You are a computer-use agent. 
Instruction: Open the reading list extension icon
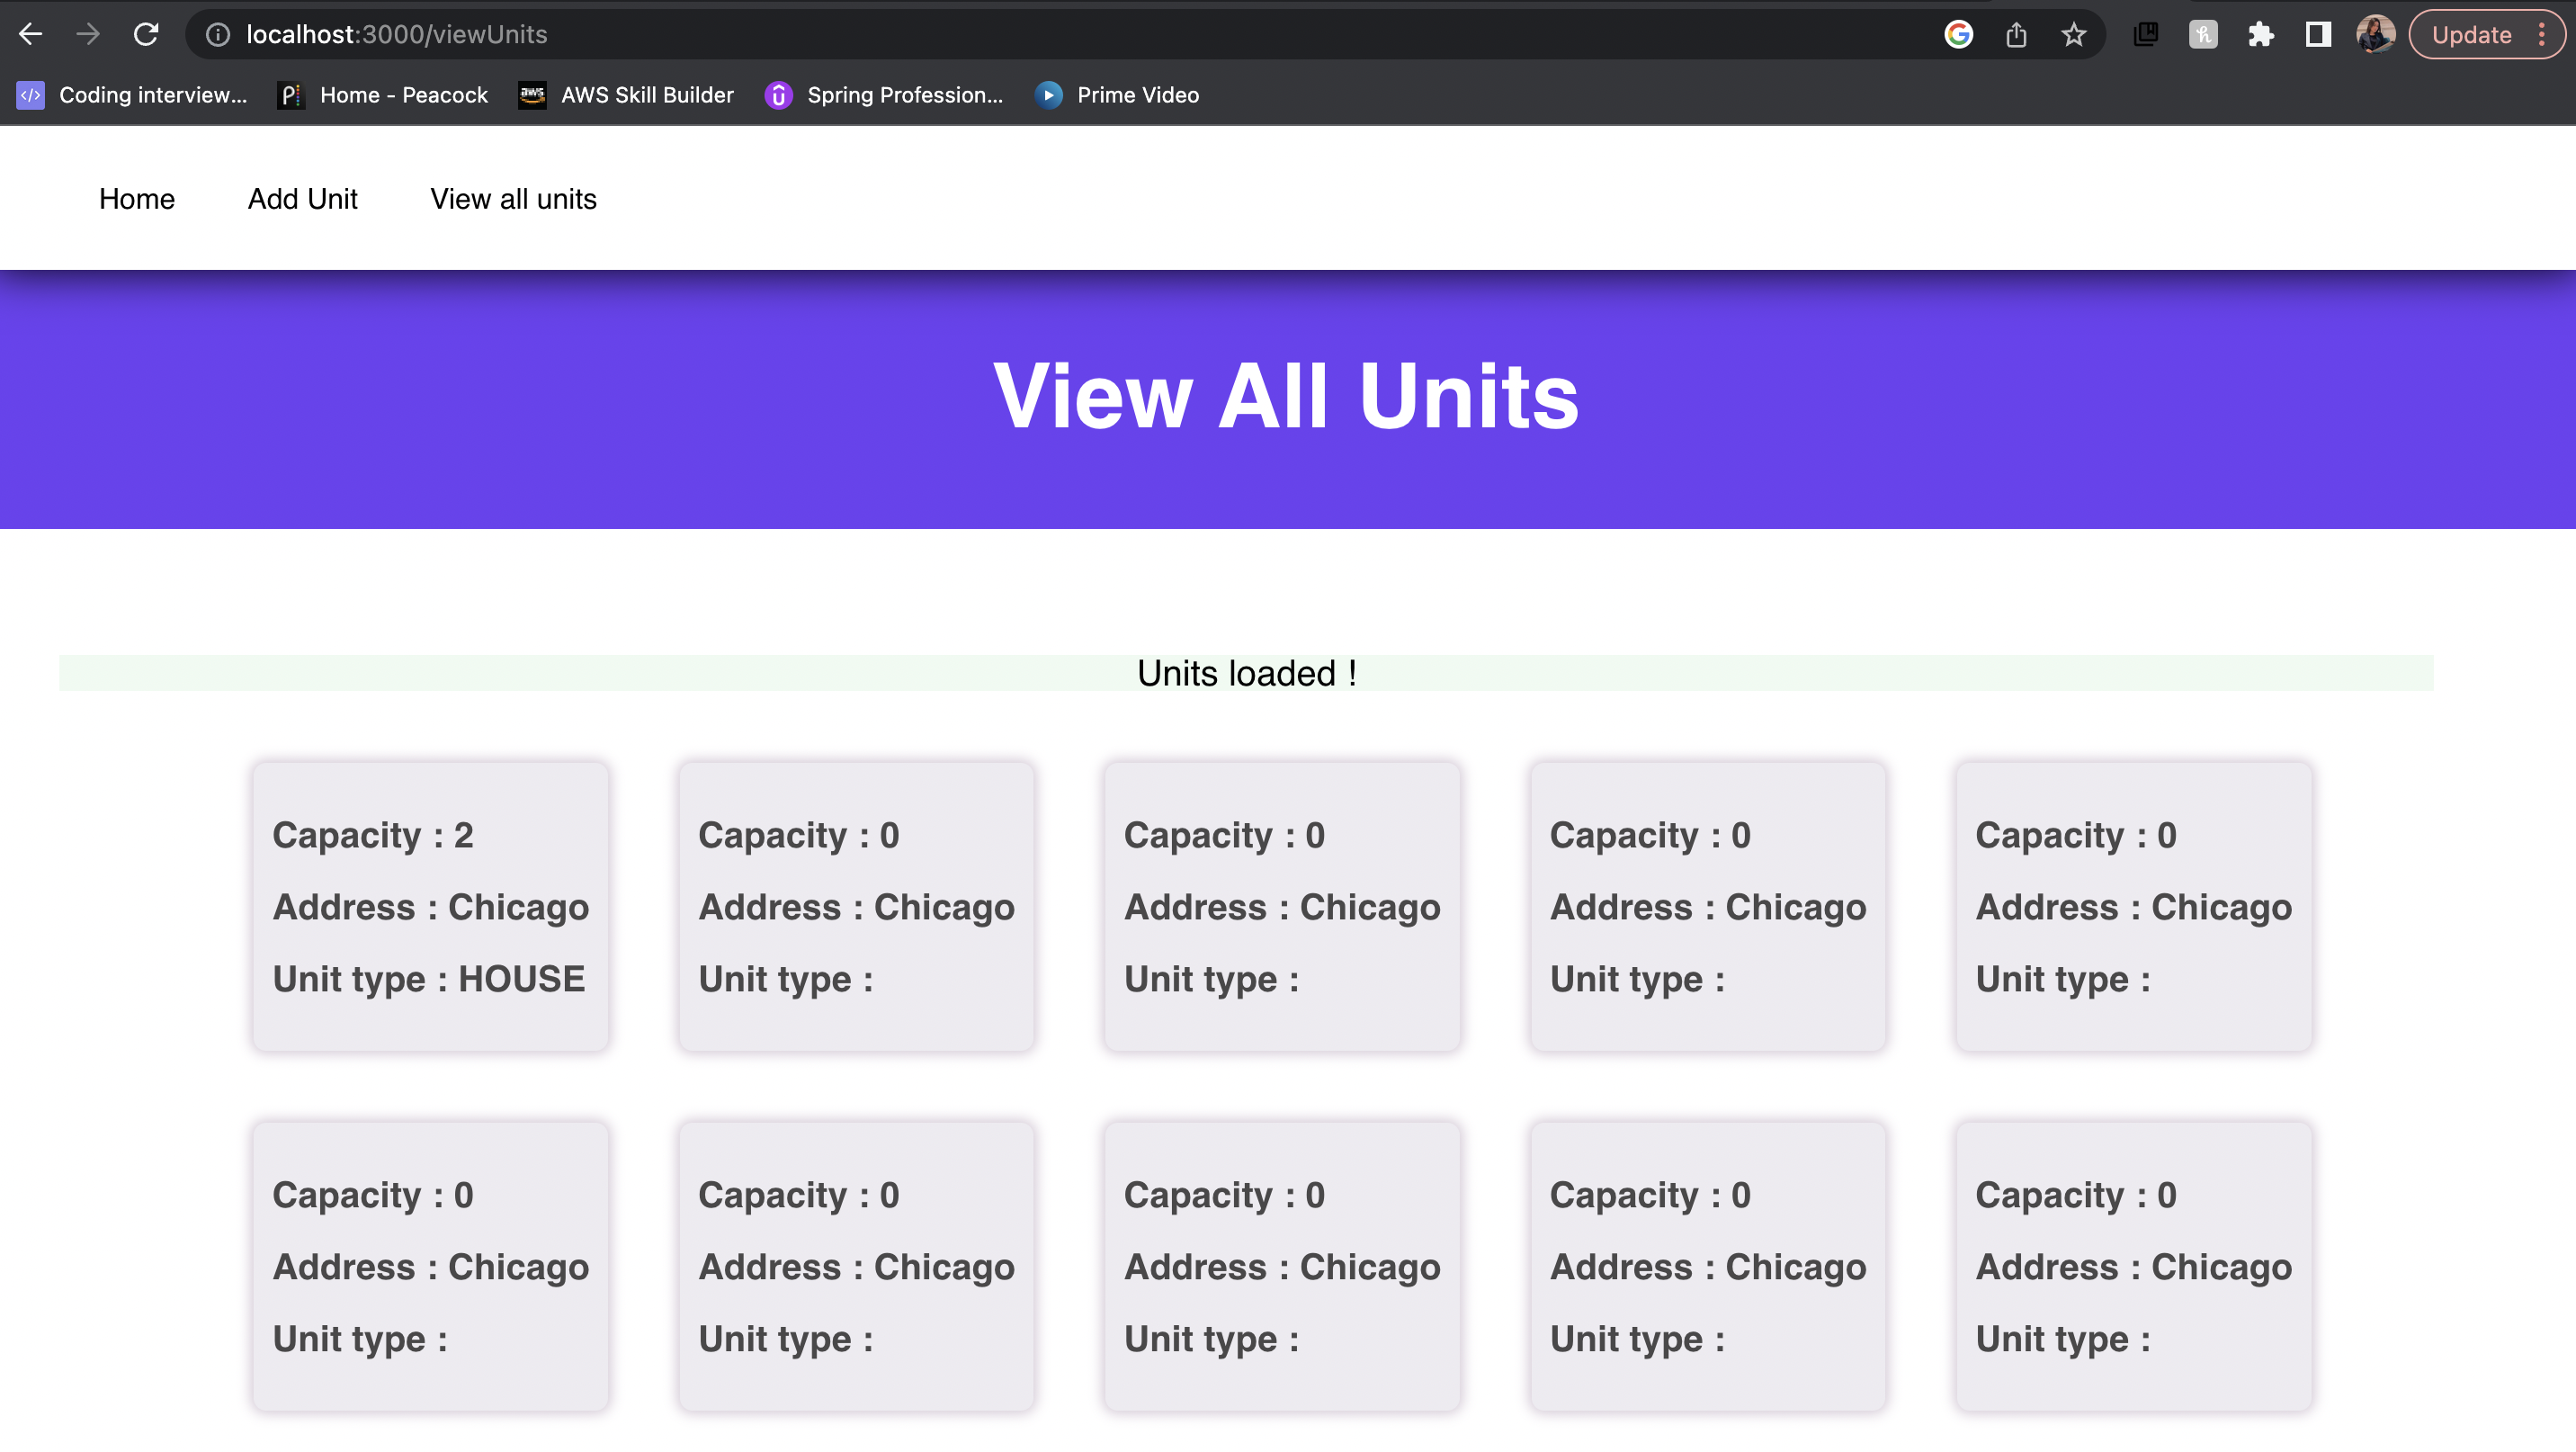(x=2146, y=35)
